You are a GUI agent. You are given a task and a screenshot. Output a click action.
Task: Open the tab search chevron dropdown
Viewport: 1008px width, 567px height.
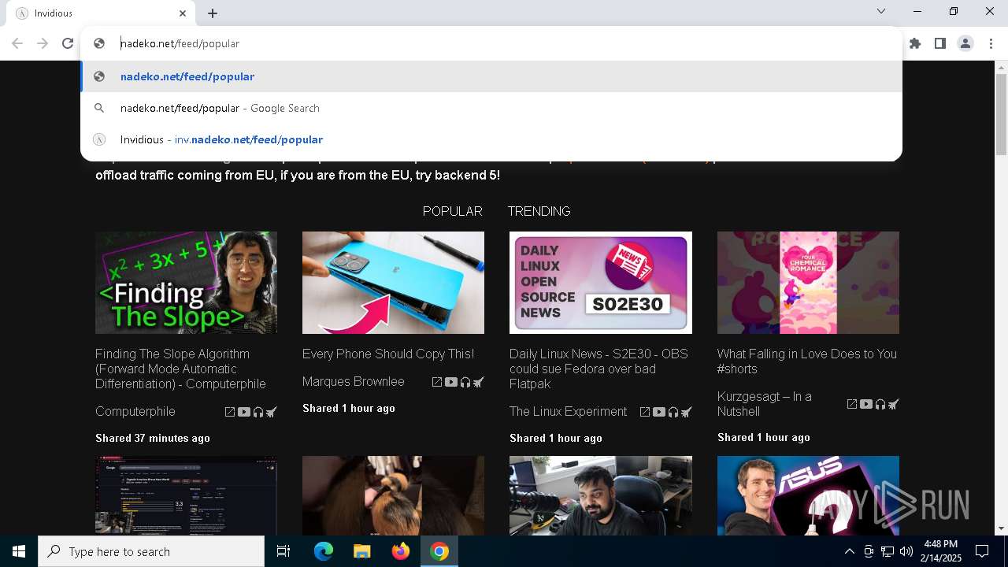881,11
